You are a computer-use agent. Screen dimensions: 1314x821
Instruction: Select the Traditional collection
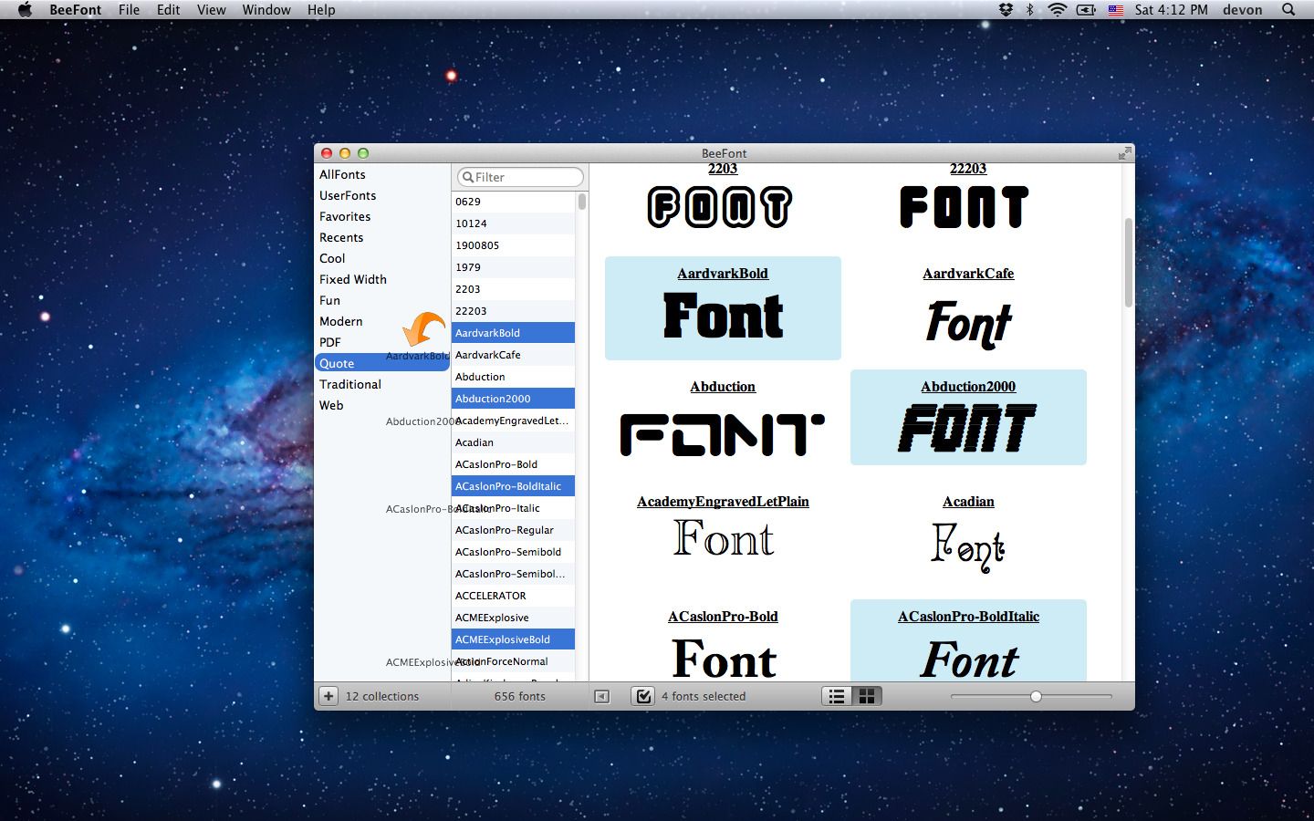[x=350, y=384]
